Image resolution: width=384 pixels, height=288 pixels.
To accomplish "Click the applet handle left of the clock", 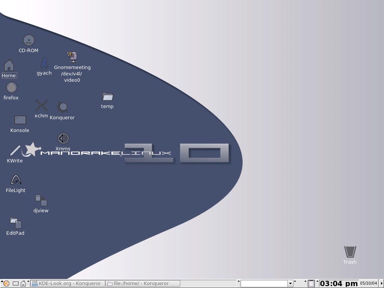I will 318,283.
